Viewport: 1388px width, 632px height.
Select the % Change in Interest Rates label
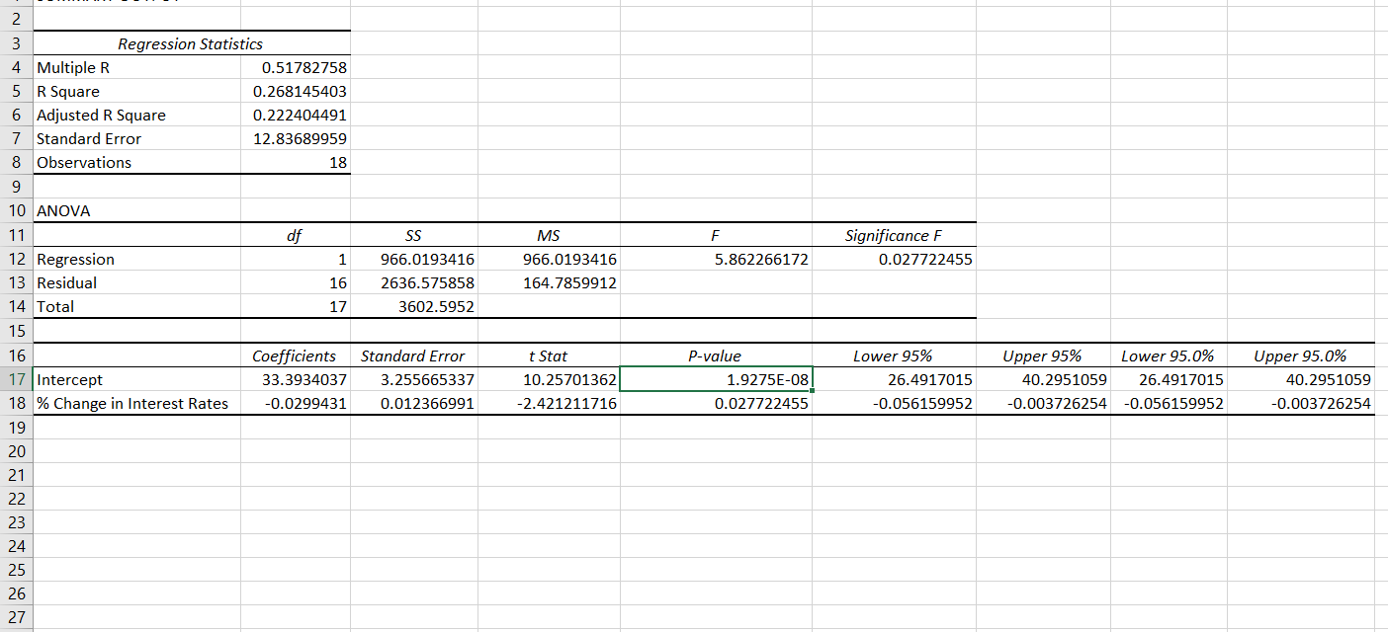point(137,403)
